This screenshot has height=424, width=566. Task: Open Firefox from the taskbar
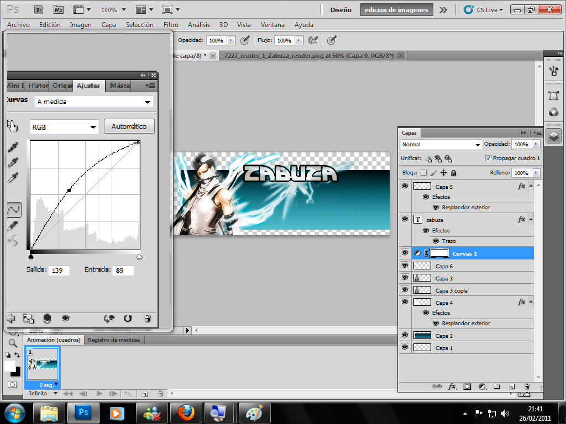pos(187,413)
